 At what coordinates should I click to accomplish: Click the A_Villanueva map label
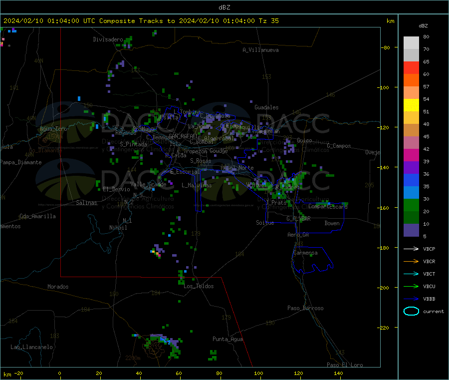coord(260,50)
